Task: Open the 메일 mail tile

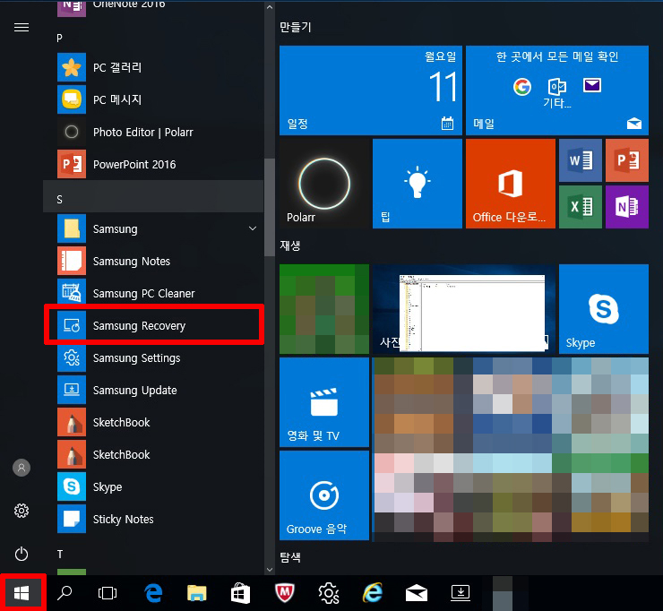Action: 557,90
